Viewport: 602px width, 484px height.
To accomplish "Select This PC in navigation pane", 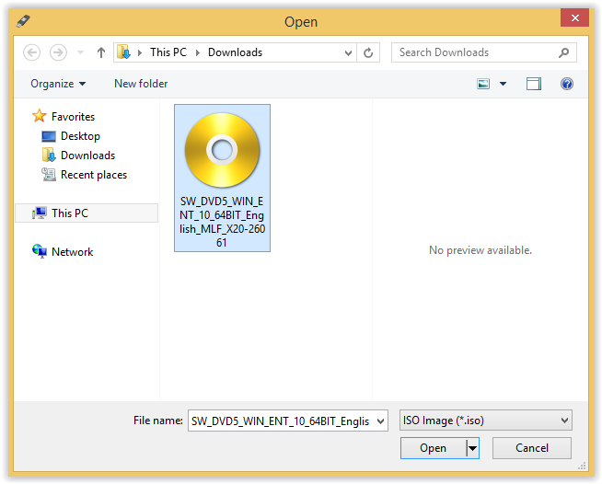I will click(x=87, y=213).
